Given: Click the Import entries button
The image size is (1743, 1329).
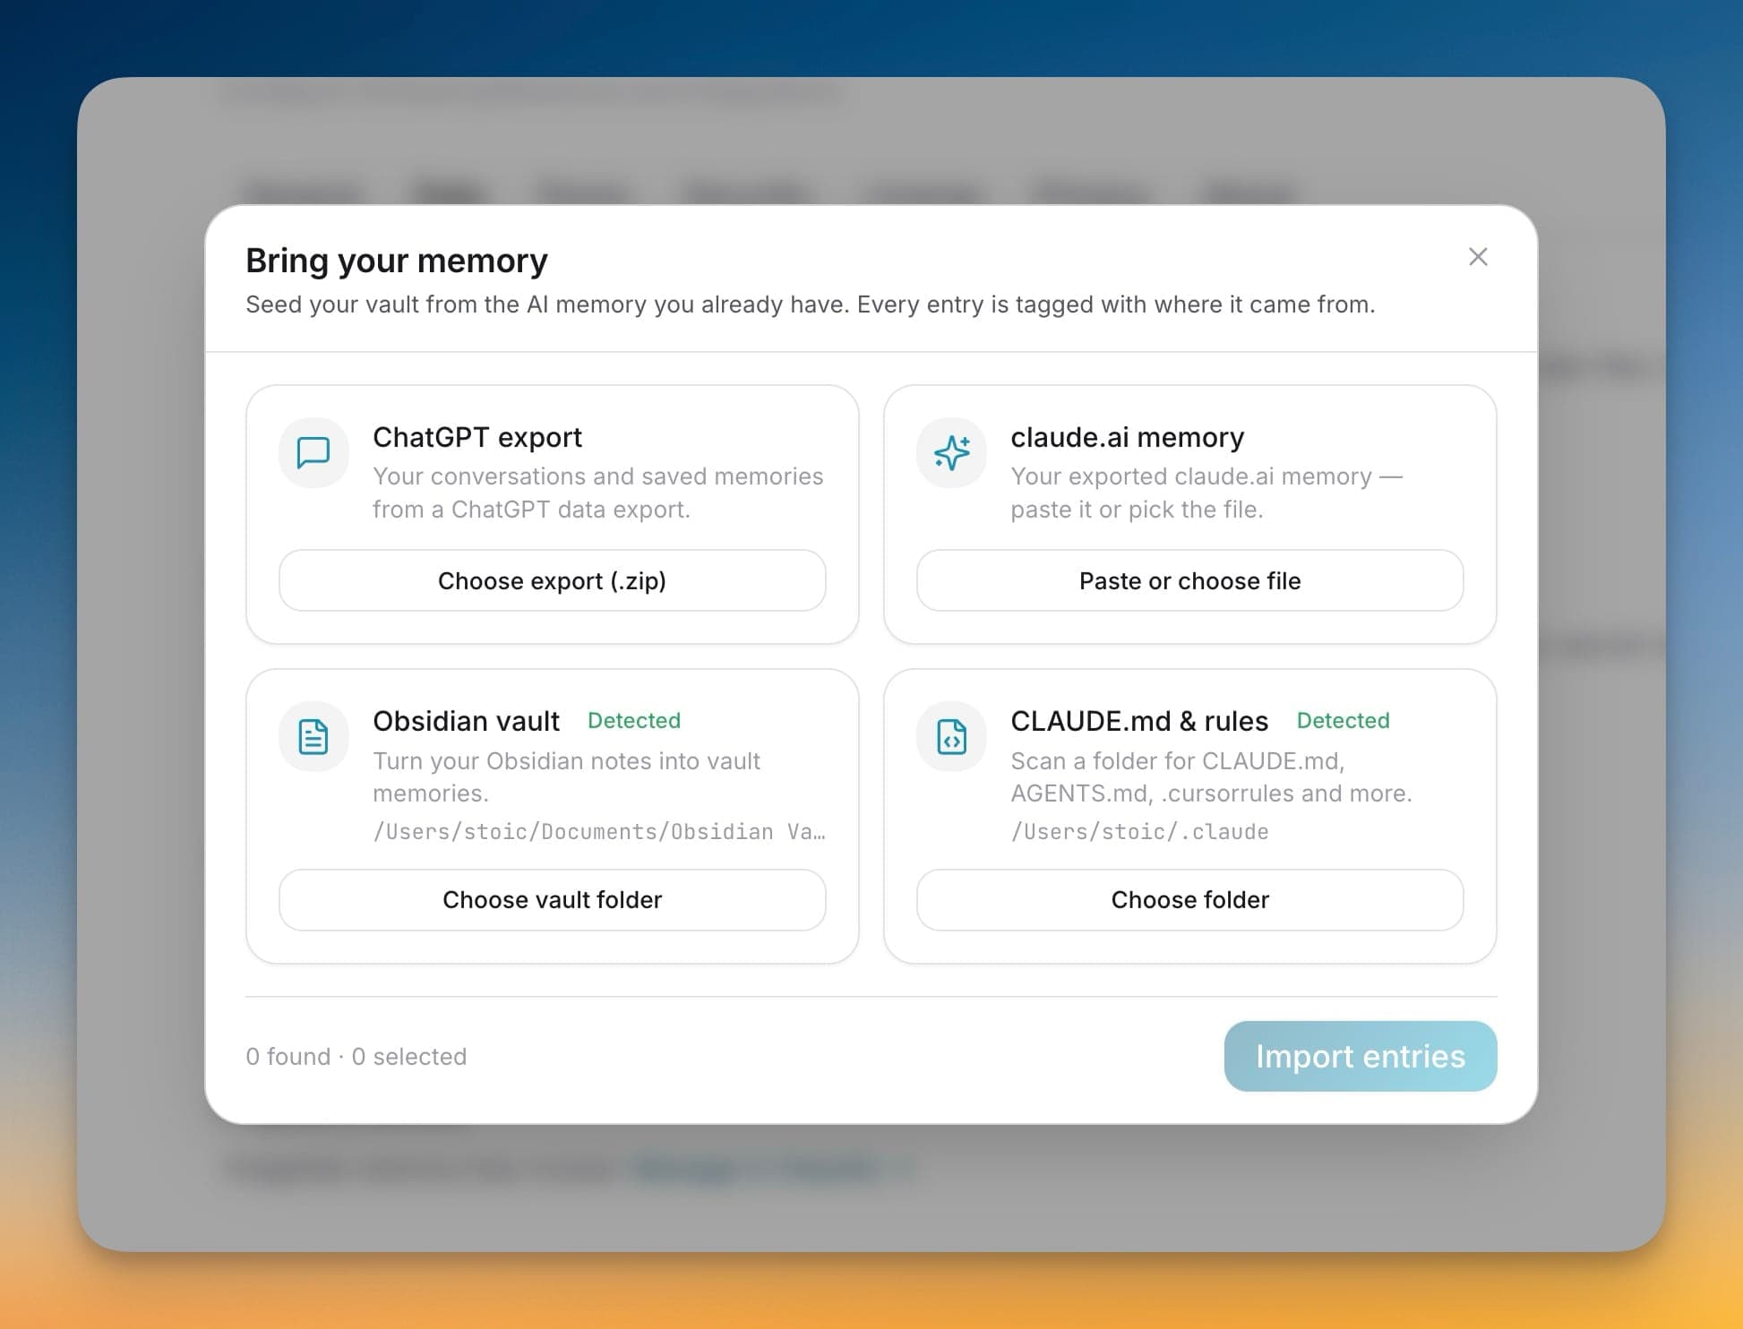Looking at the screenshot, I should click(1360, 1056).
